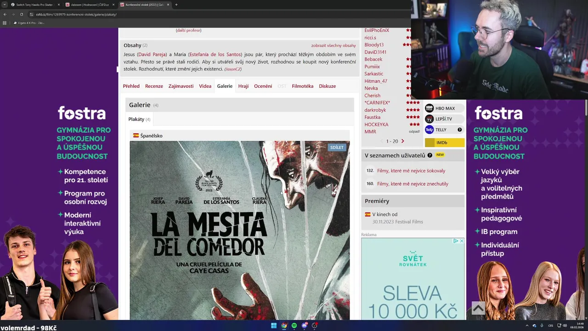Open the tab search dropdown
This screenshot has width=588, height=331.
click(x=4, y=5)
